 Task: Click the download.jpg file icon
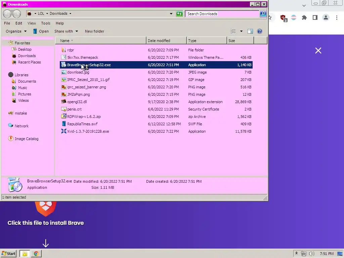(63, 72)
